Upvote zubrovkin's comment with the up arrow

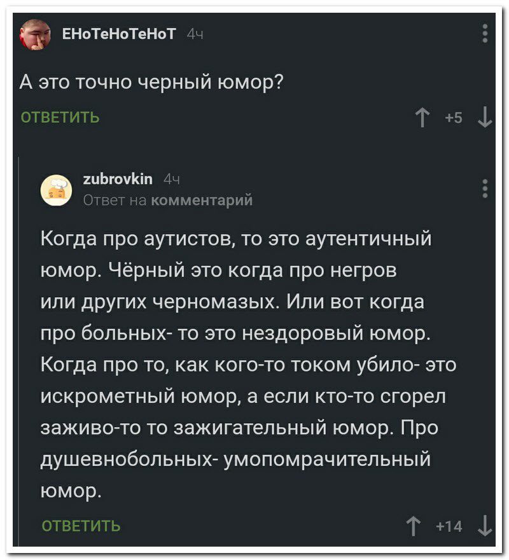[x=414, y=526]
